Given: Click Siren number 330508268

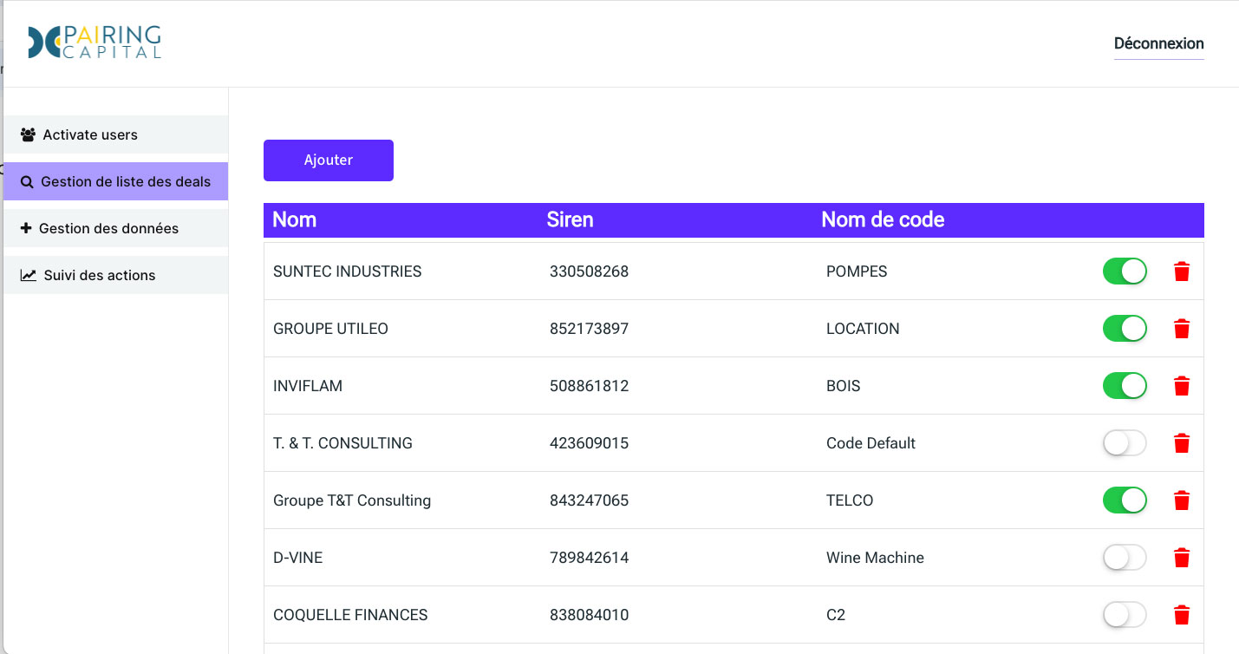Looking at the screenshot, I should tap(589, 271).
